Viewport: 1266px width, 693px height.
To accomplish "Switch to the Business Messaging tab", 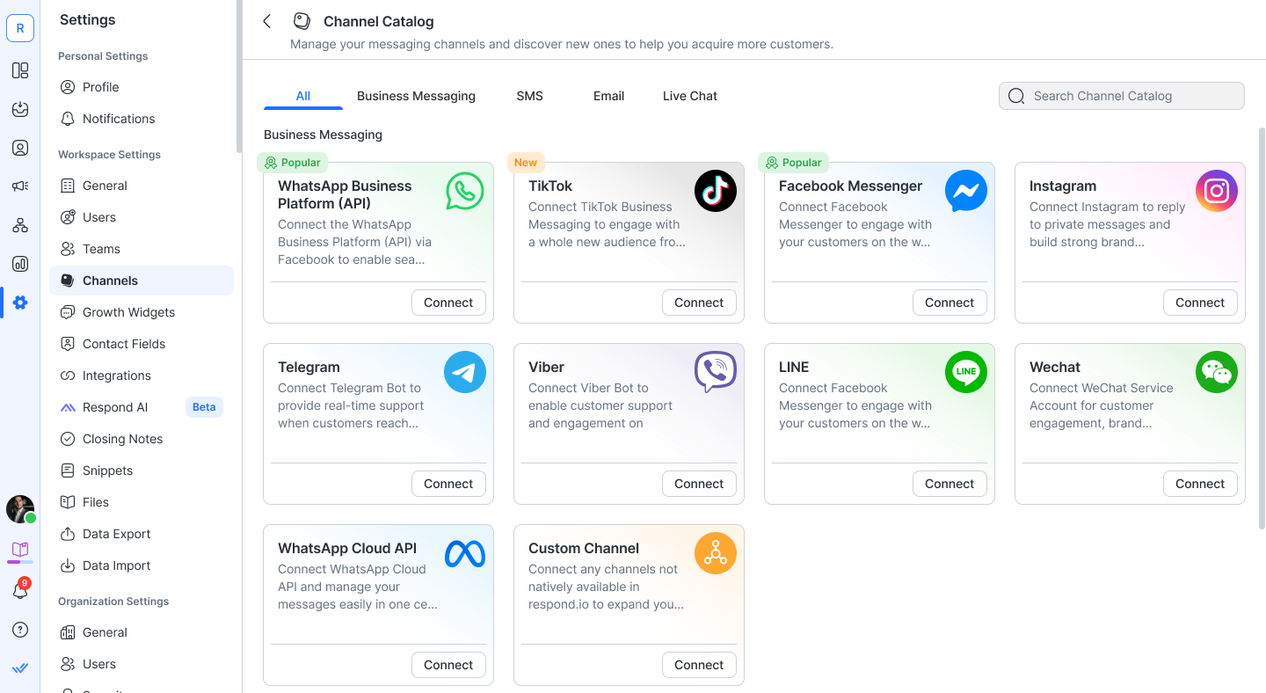I will click(x=416, y=96).
